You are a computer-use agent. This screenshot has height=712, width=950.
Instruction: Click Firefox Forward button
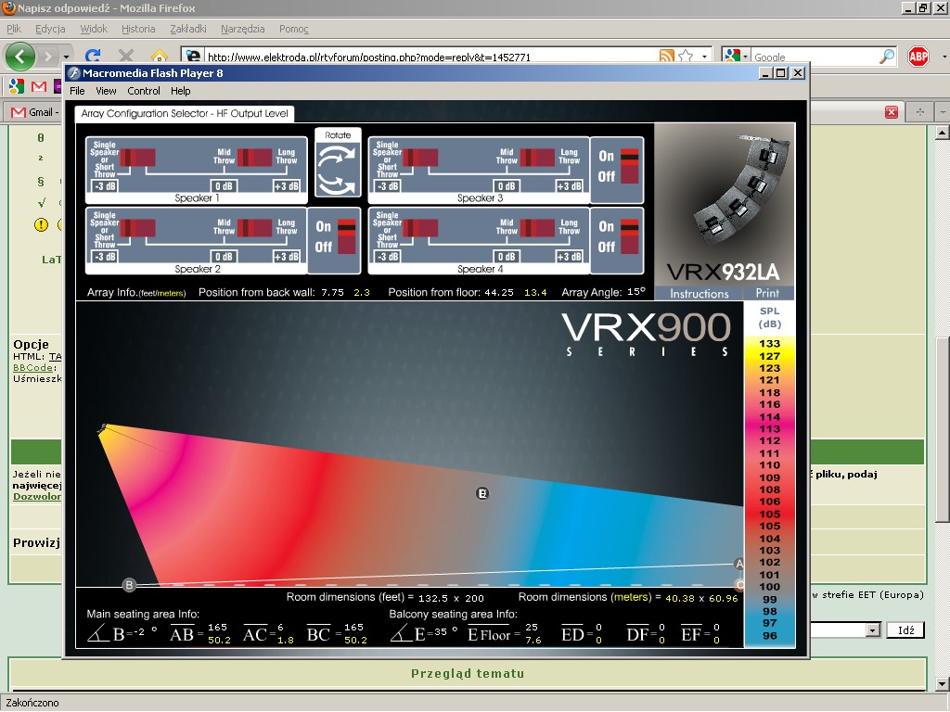coord(47,57)
